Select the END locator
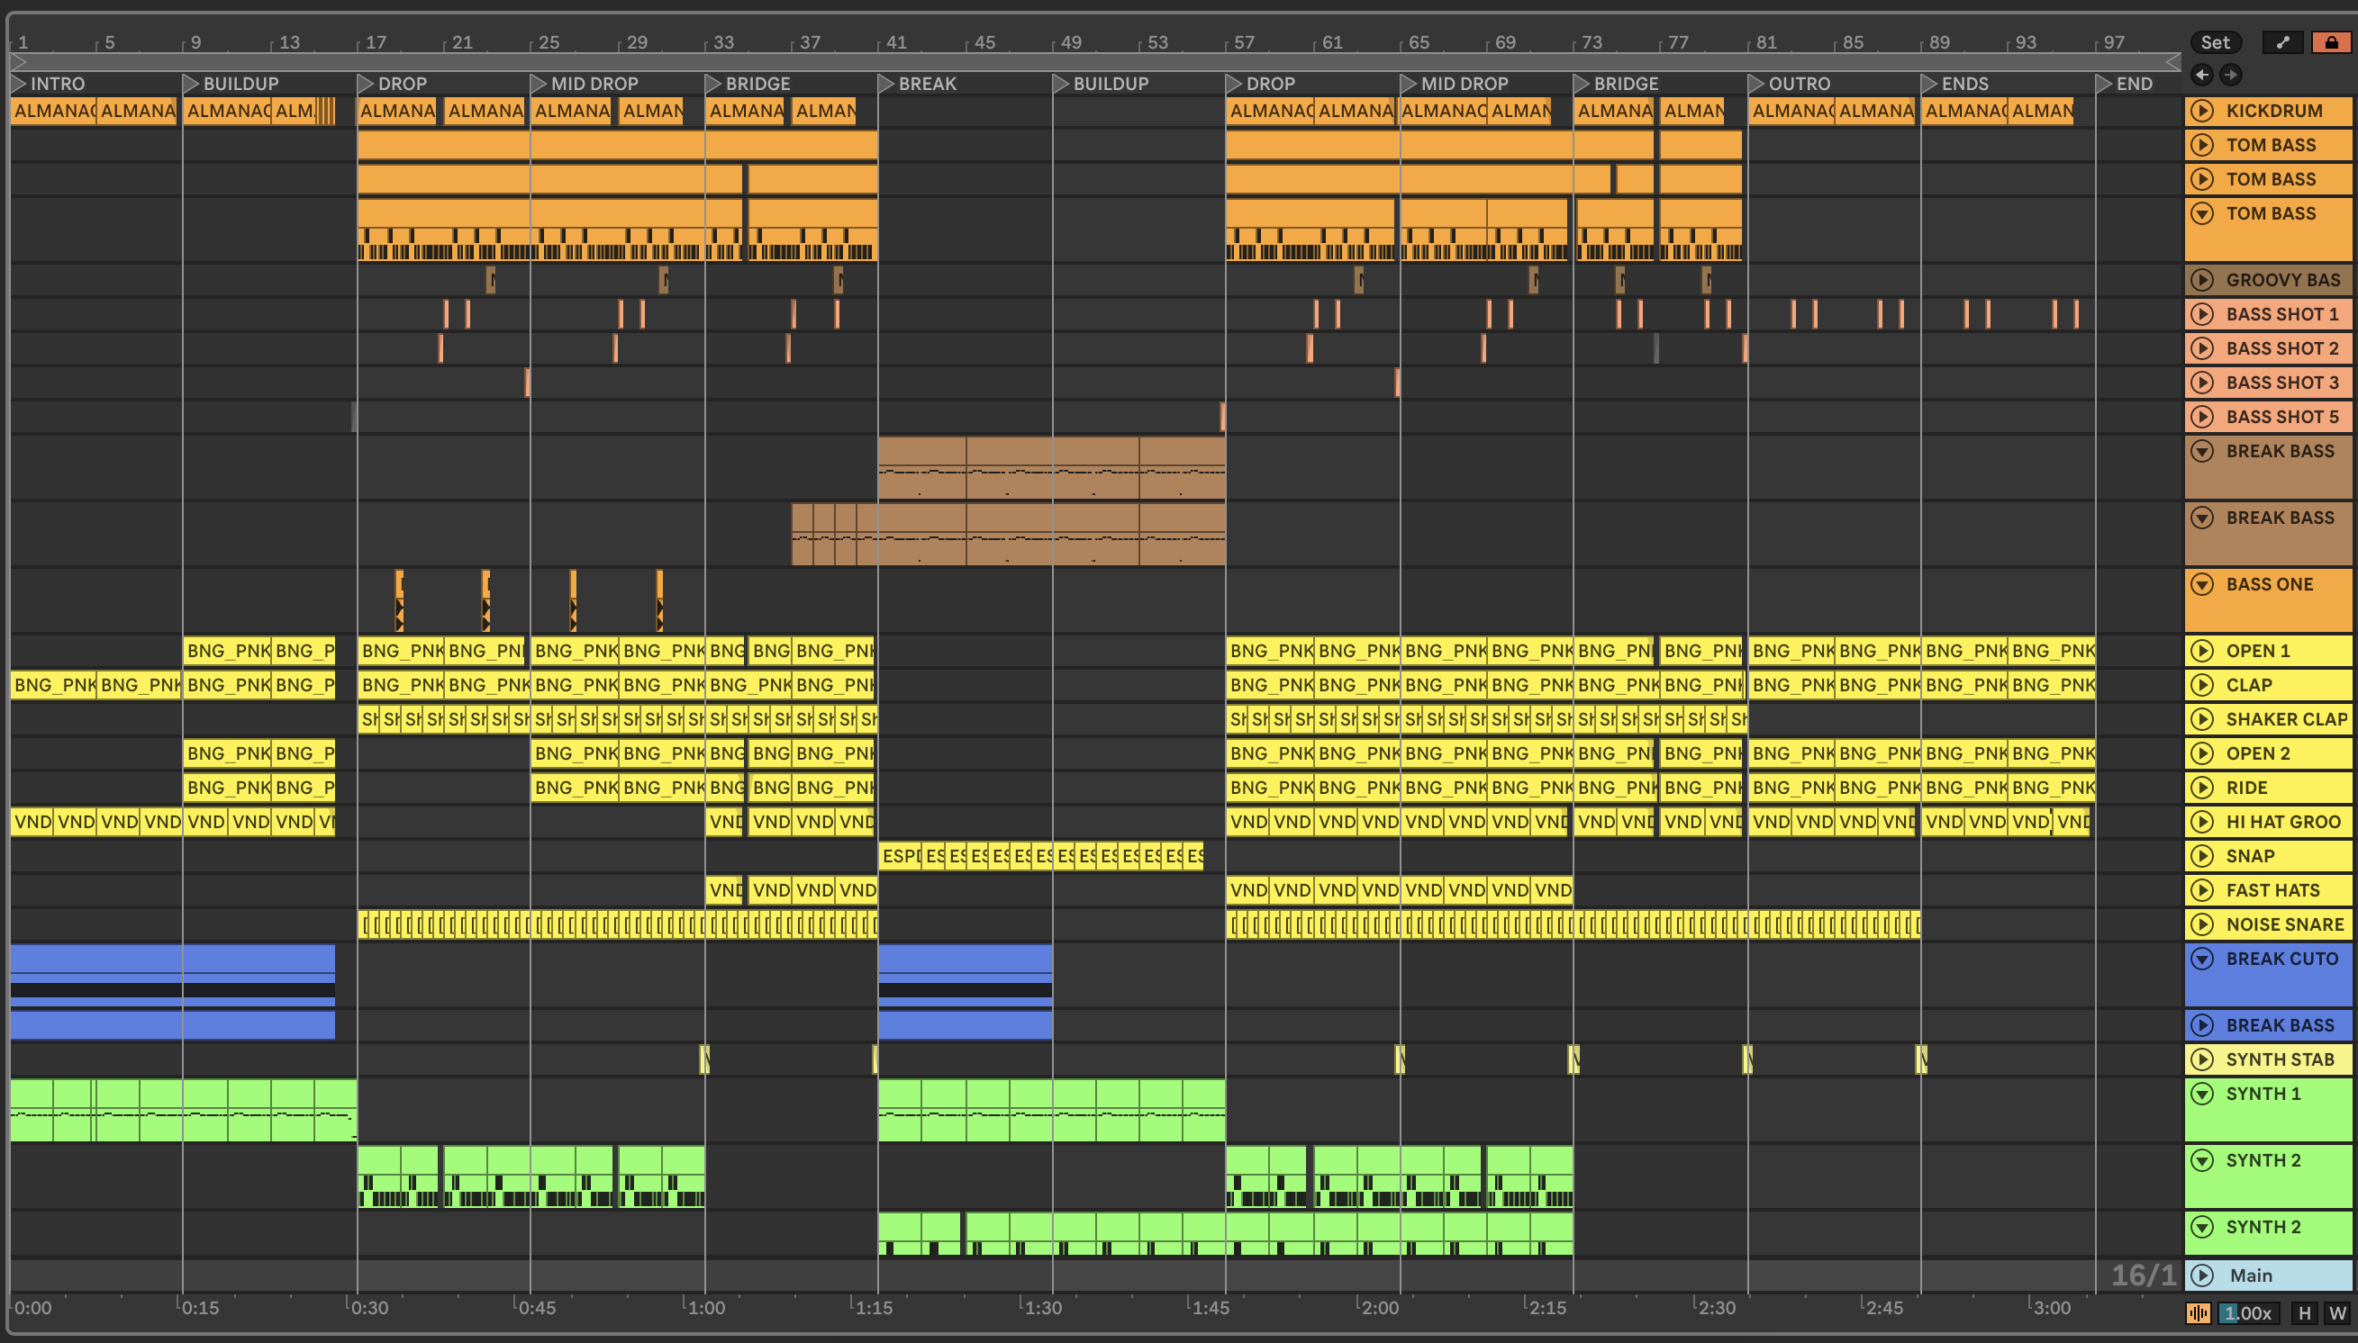Image resolution: width=2358 pixels, height=1343 pixels. pyautogui.click(x=2125, y=83)
